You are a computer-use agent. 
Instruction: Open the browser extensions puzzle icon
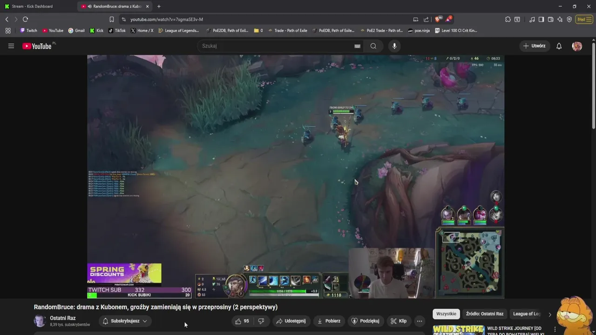[x=508, y=19]
